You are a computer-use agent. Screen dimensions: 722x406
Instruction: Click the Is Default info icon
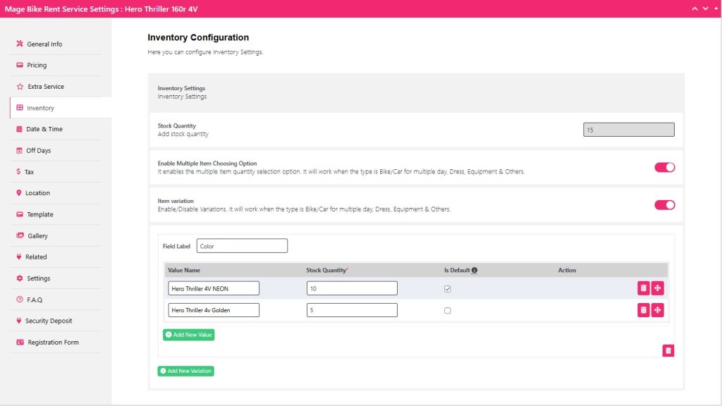tap(475, 270)
